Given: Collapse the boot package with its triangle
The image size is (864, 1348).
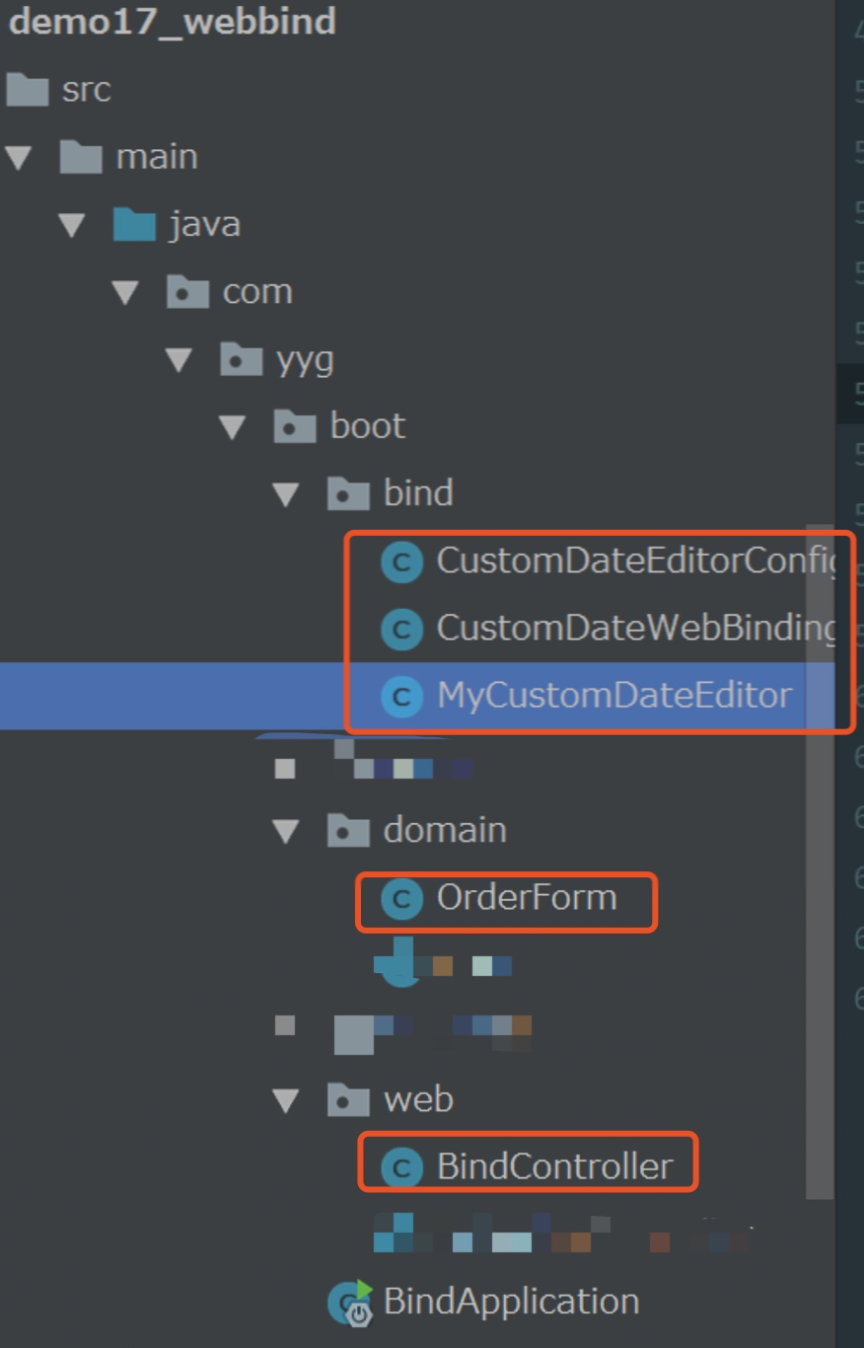Looking at the screenshot, I should [232, 426].
